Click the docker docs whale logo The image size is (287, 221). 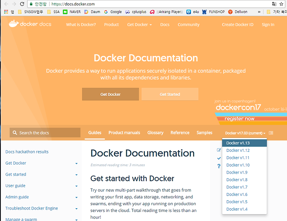pos(14,24)
